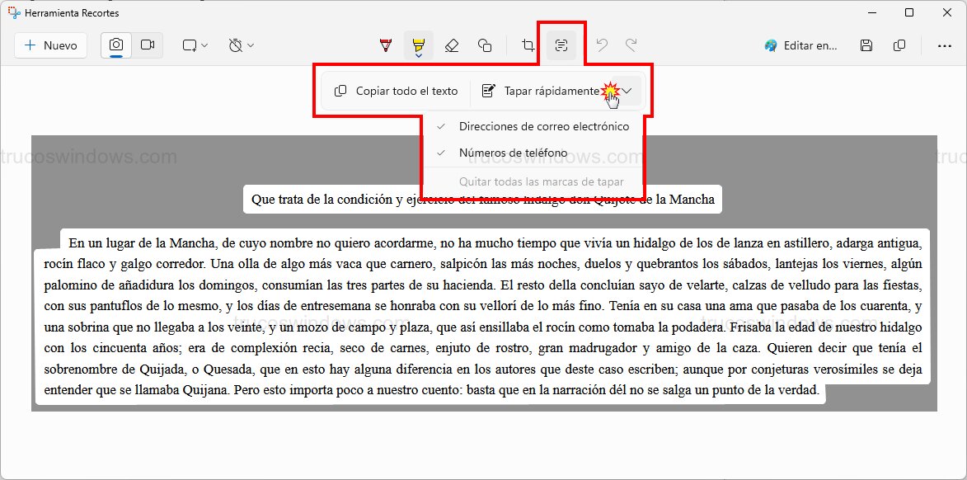Activate the eraser tool
Screen dimensions: 967x480
tap(452, 45)
